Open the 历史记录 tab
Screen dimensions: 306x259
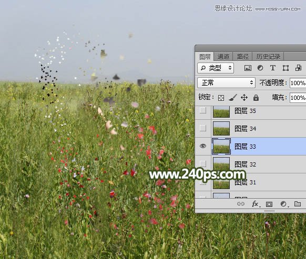(268, 57)
